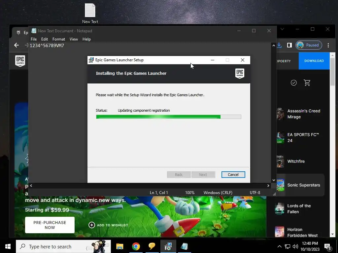This screenshot has width=338, height=253.
Task: Click Notepad's horizontal scrollbar right arrow
Action: [x=268, y=185]
